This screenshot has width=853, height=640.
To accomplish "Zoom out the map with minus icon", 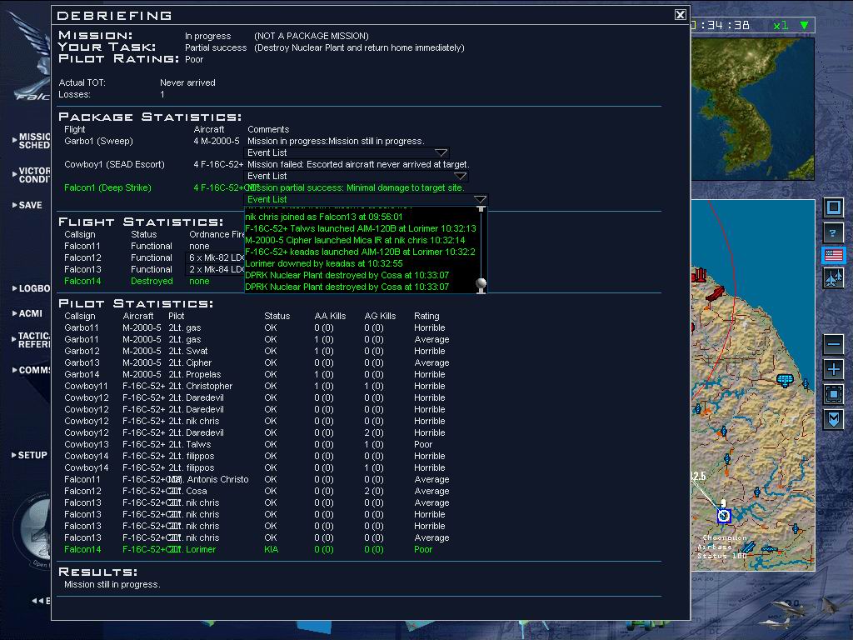I will 834,343.
